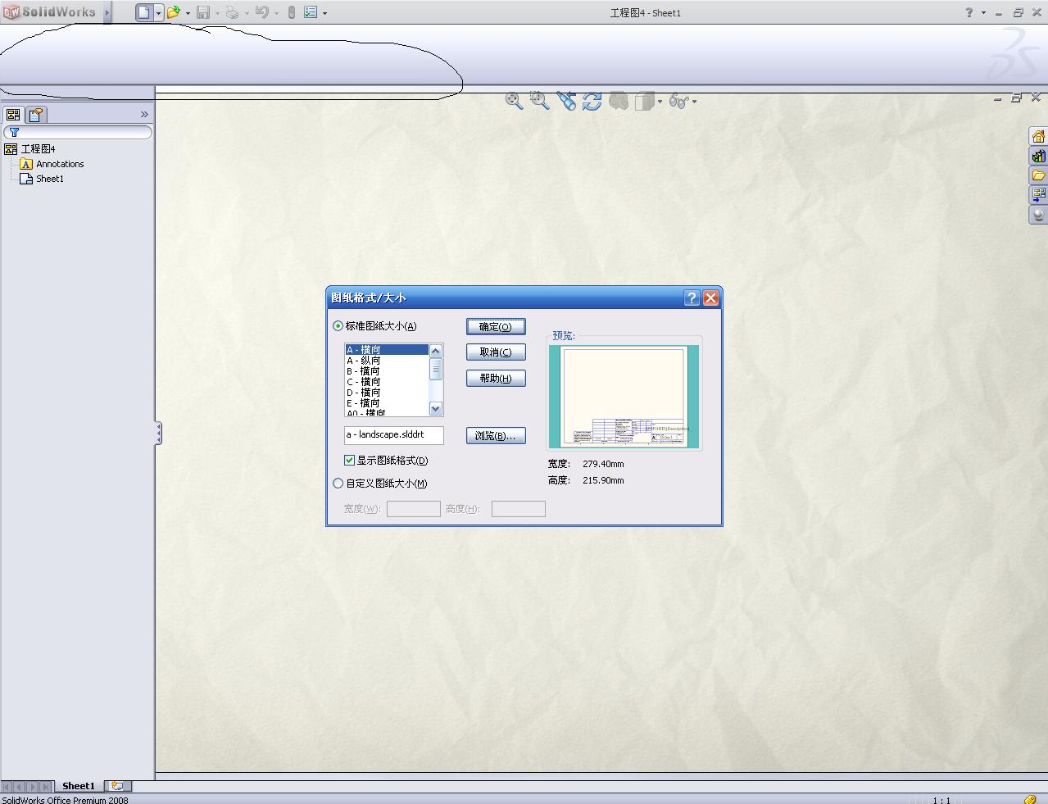Expand the Display Style dropdown arrow
The image size is (1048, 804).
[x=660, y=102]
